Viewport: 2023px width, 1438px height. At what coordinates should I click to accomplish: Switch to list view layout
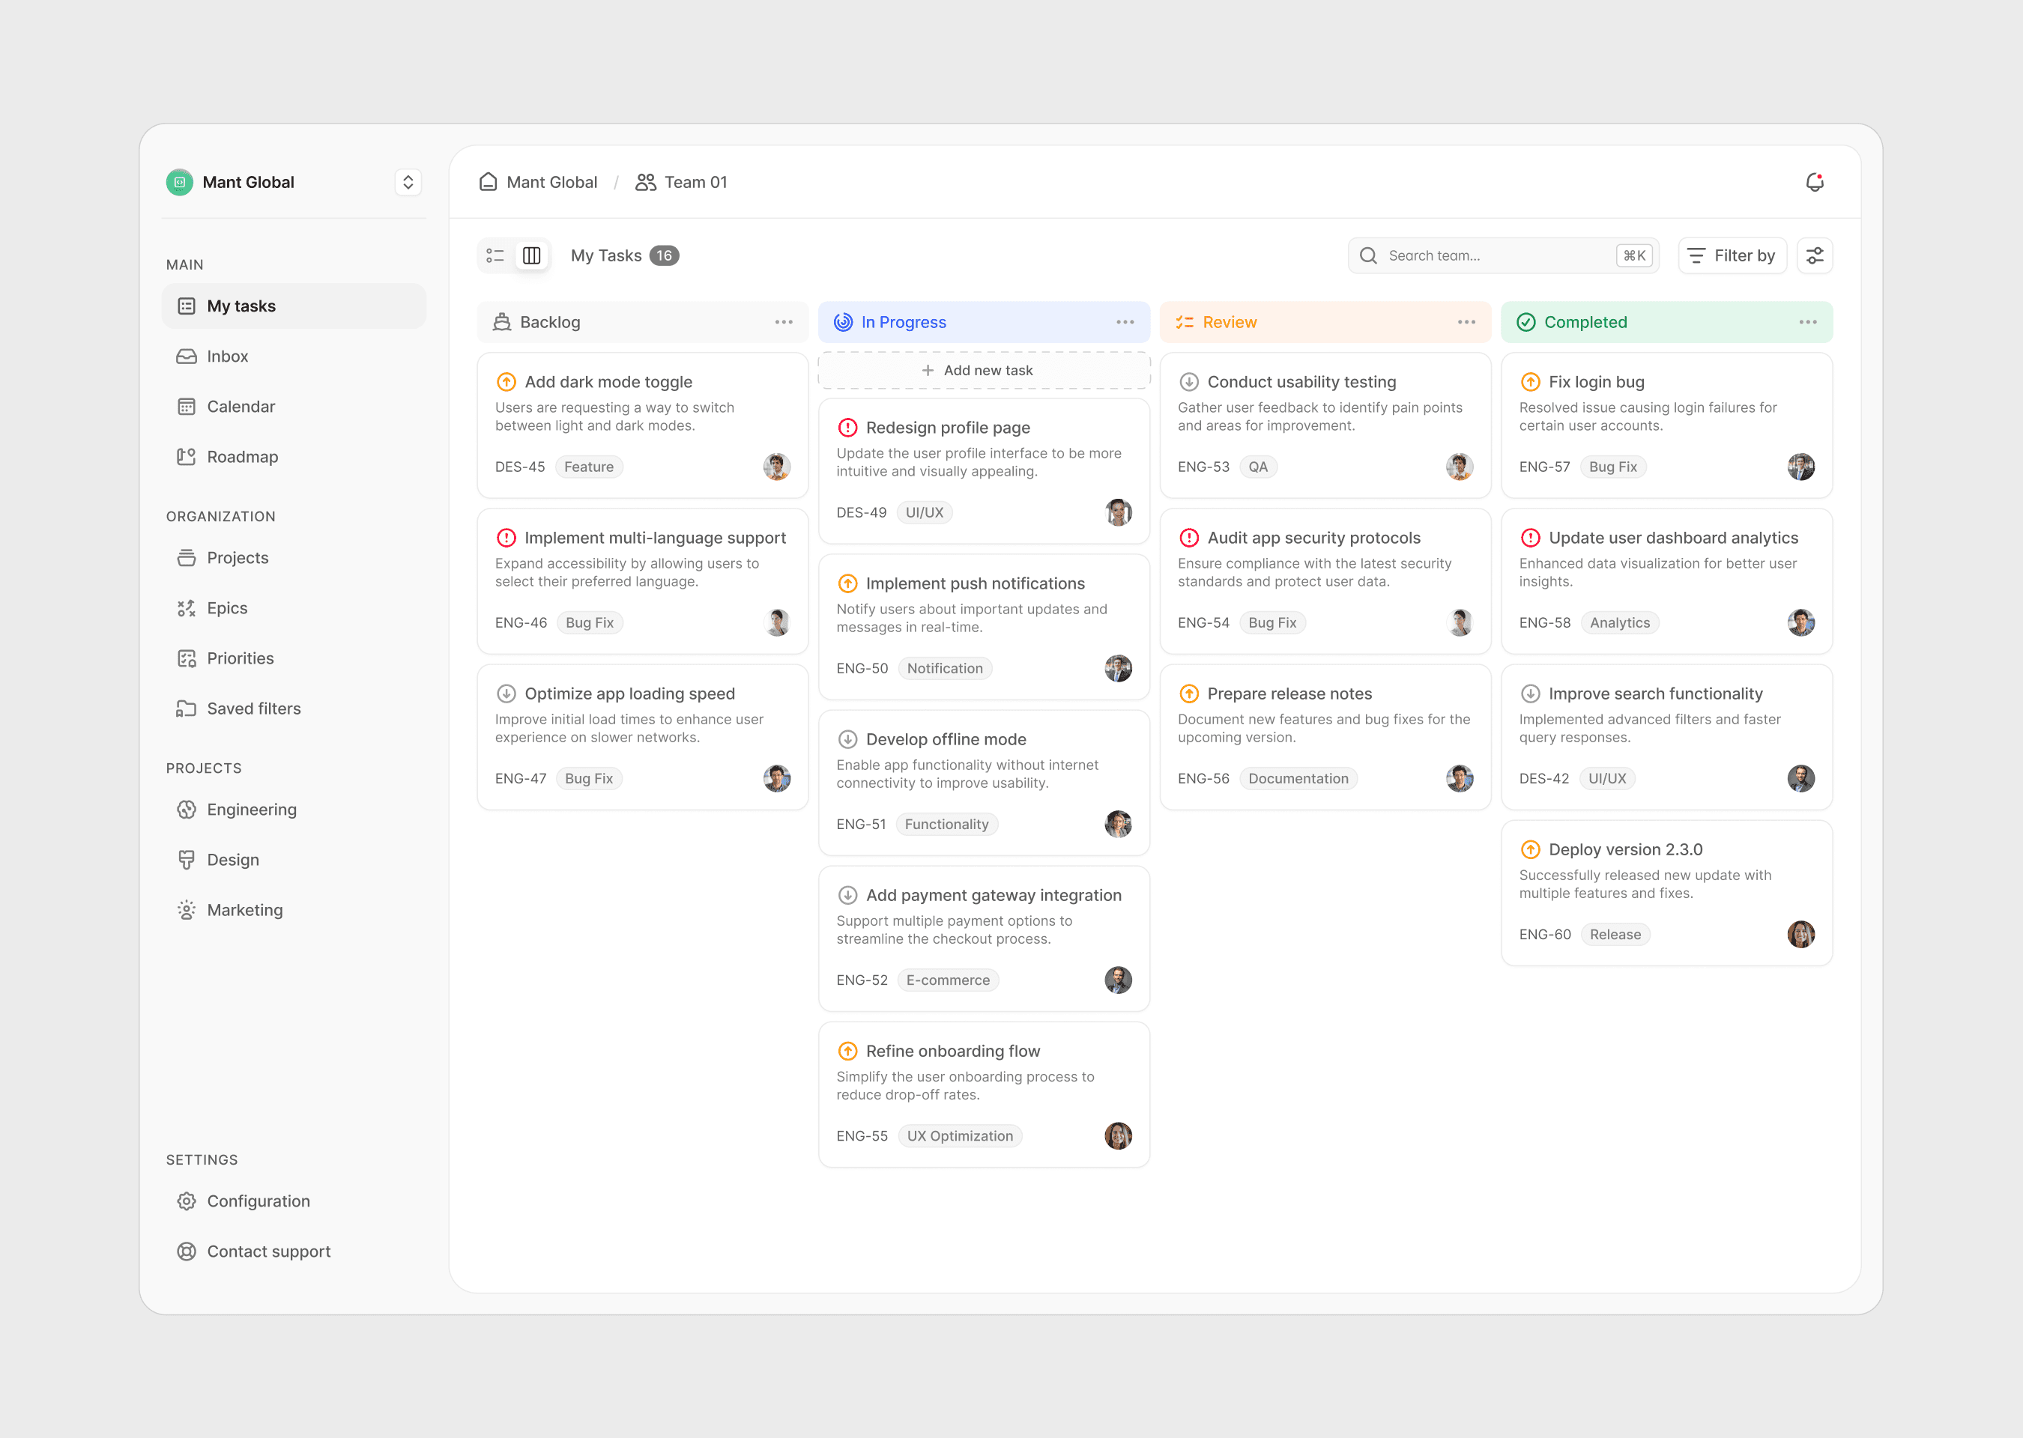click(495, 256)
